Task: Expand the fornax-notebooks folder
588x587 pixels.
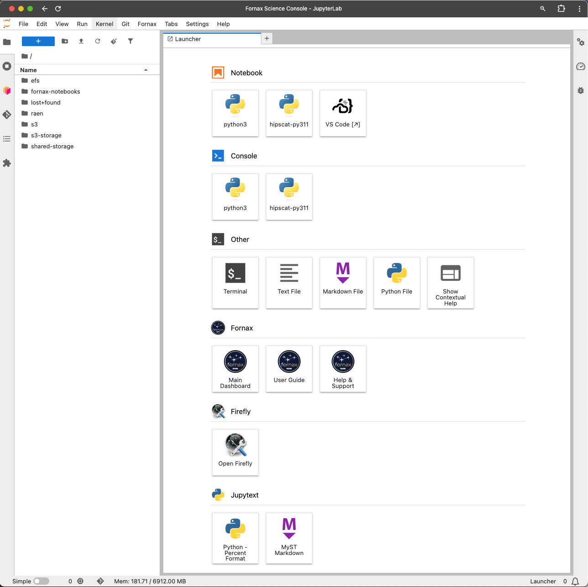Action: click(x=55, y=91)
